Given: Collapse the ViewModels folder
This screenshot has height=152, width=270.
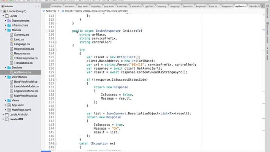Looking at the screenshot, I should click(5, 77).
